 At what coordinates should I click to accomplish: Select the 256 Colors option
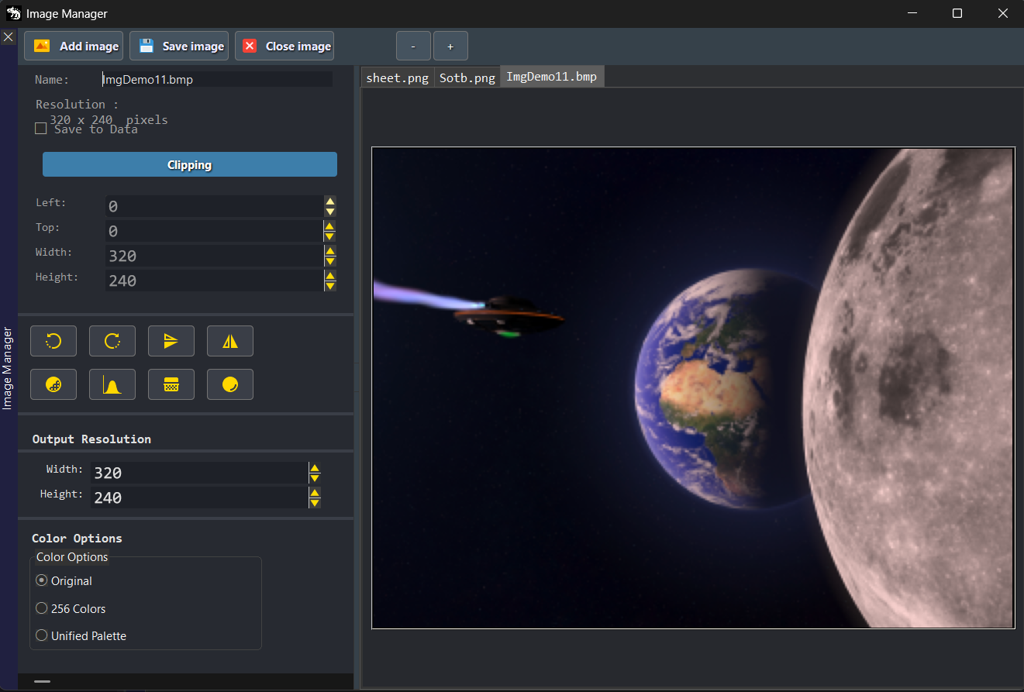coord(41,608)
